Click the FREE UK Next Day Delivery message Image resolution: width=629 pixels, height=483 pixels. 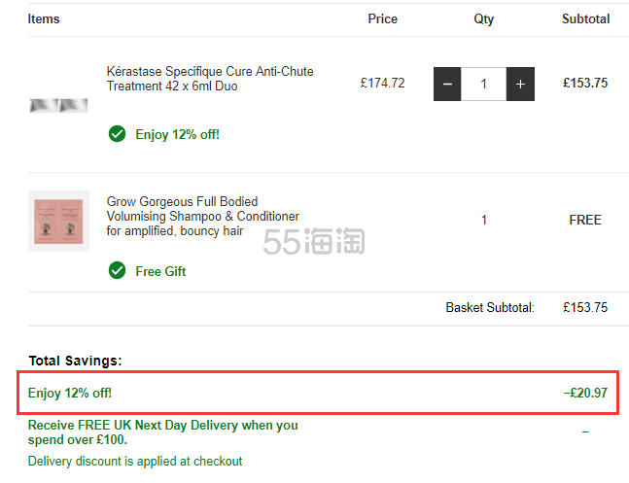point(163,432)
